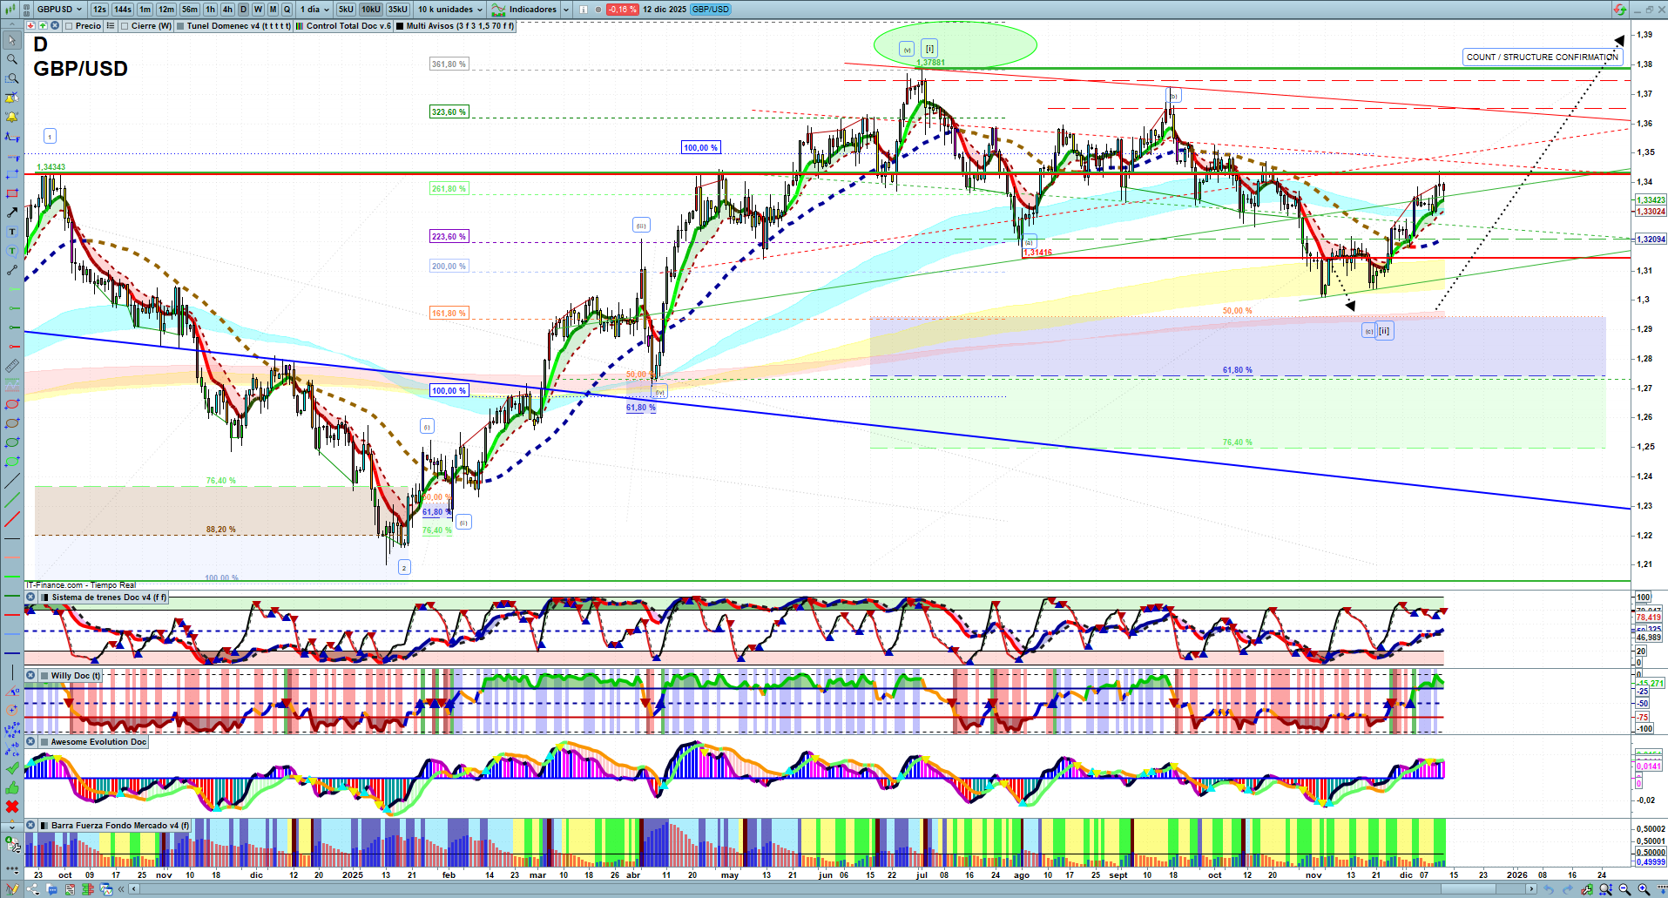
Task: Open settings on Barra Fuerza Fondo Mercado panel
Action: [x=30, y=826]
